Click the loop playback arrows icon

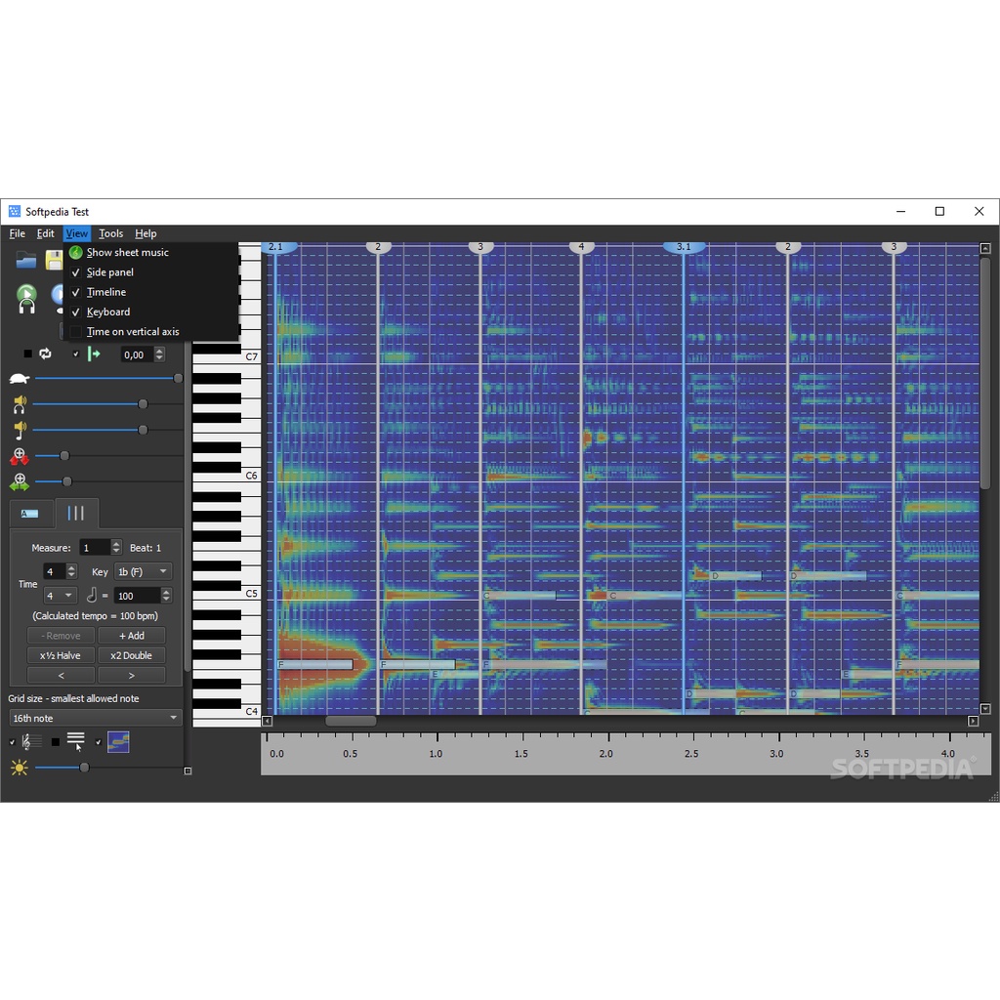[45, 354]
